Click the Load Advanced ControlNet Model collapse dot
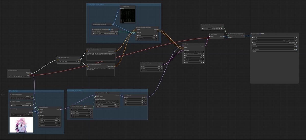This screenshot has width=306, height=140. (92, 30)
